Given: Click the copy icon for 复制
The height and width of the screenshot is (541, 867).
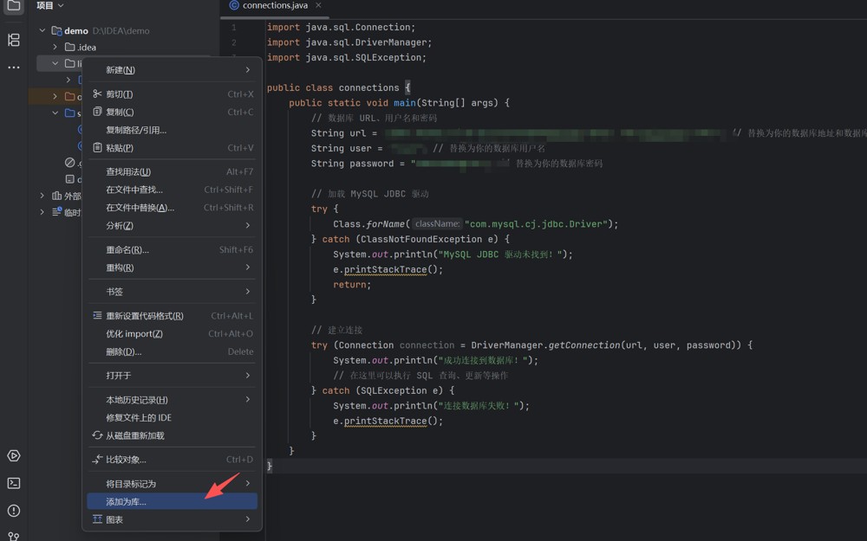Looking at the screenshot, I should coord(97,112).
